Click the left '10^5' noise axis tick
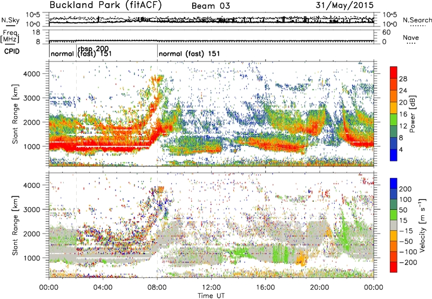432x299 pixels. 33,15
